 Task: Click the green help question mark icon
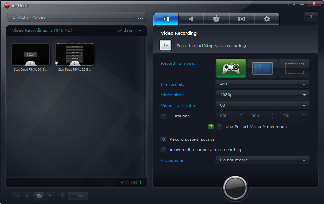[x=211, y=127]
